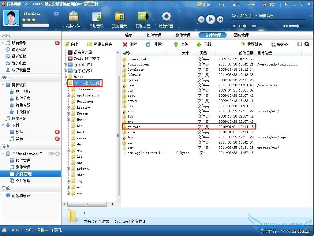The height and width of the screenshot is (236, 314).
Task: Adjust the volume slider
Action: pyautogui.click(x=297, y=26)
